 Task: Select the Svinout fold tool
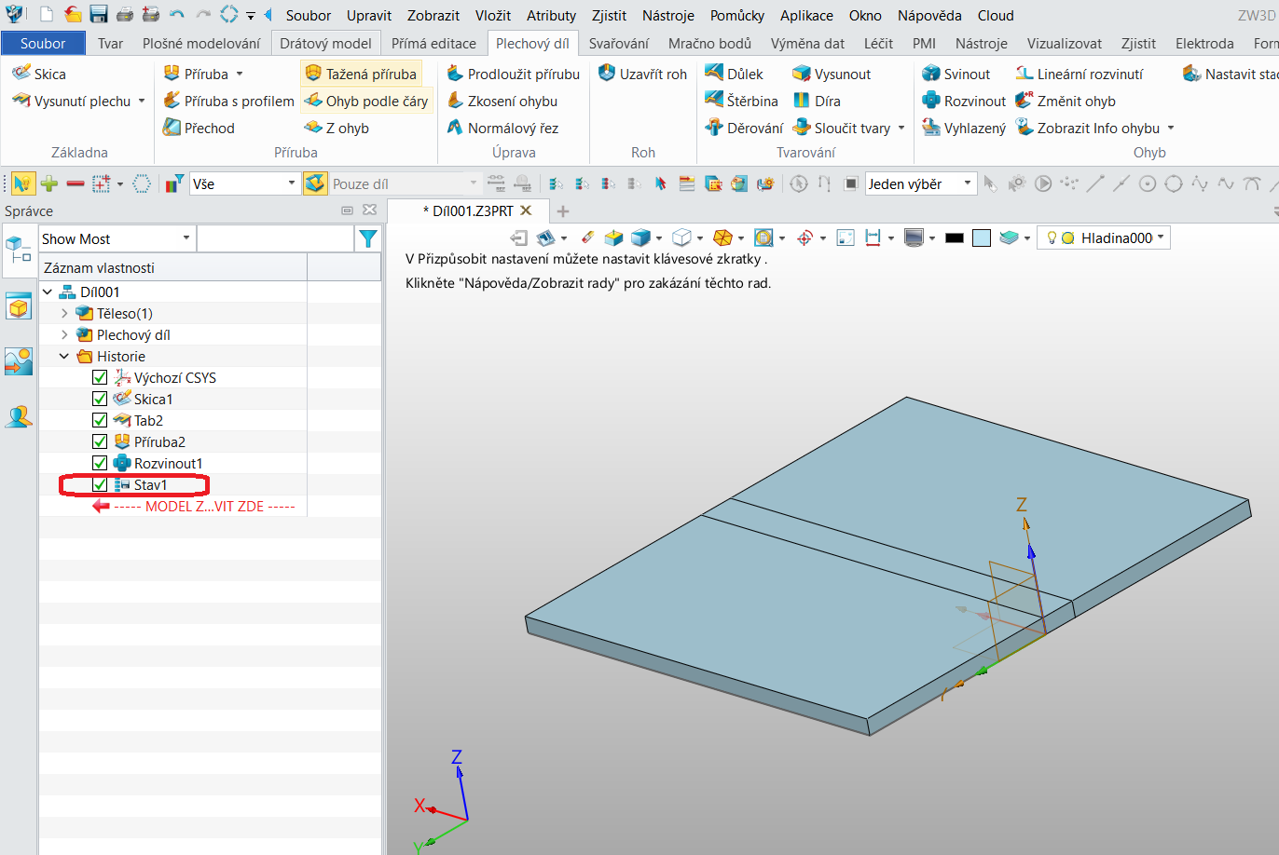pyautogui.click(x=956, y=74)
